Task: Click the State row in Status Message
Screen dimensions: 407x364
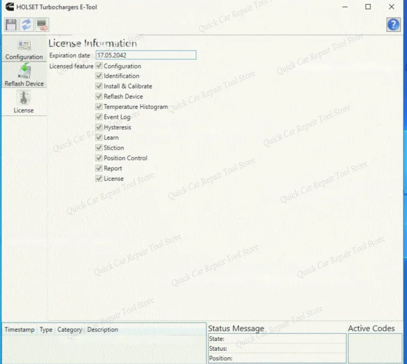Action: tap(277, 339)
